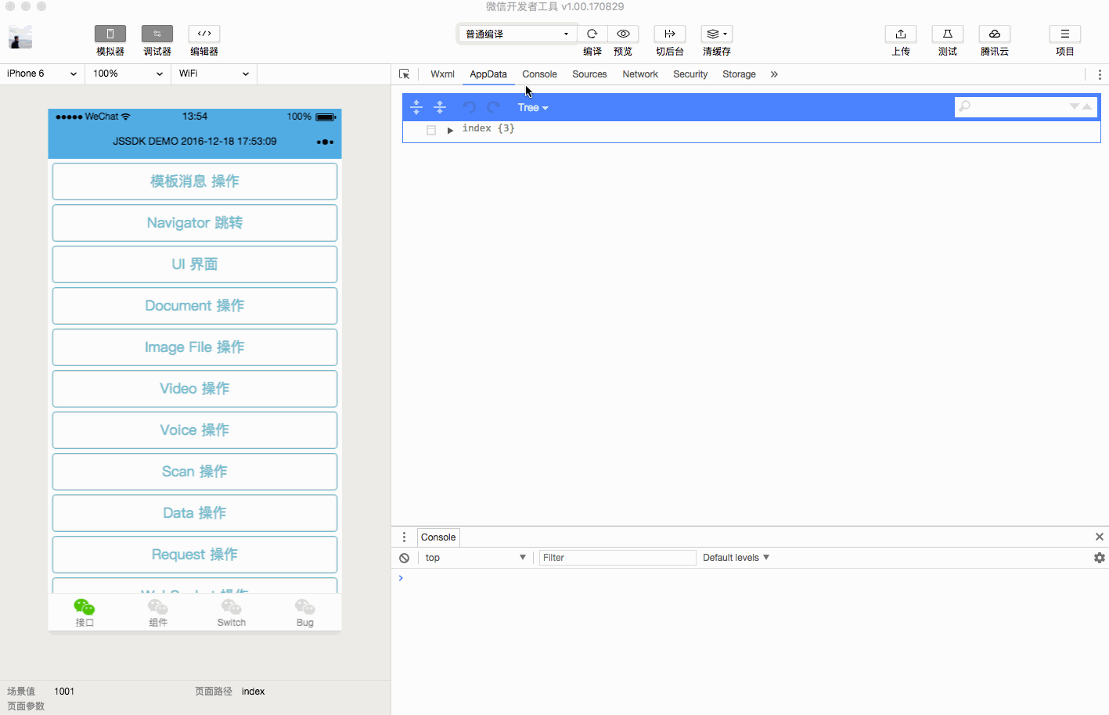Expand the index {3} tree node

(x=450, y=128)
